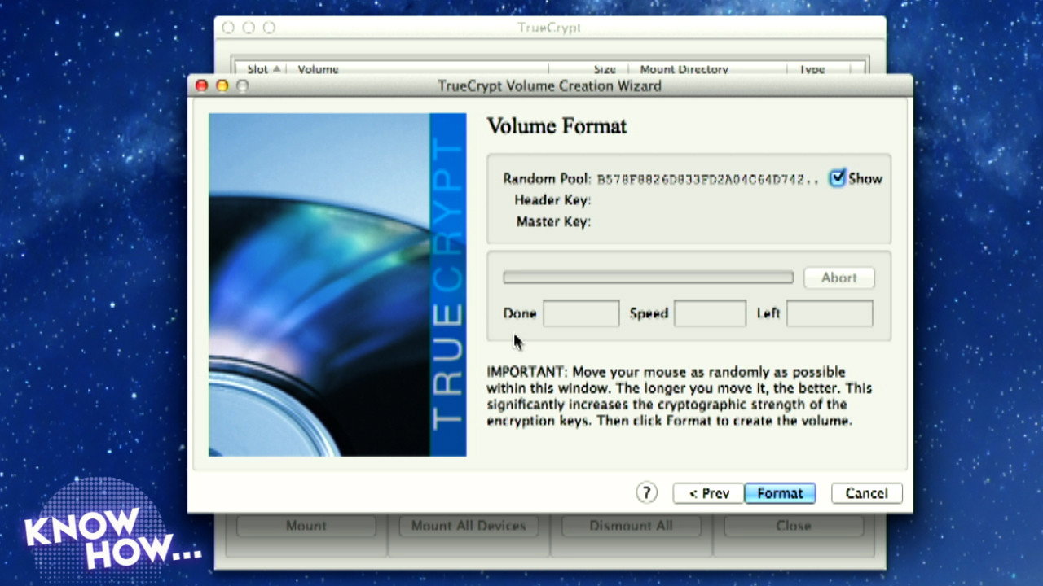Go back with the Prev button

point(708,493)
